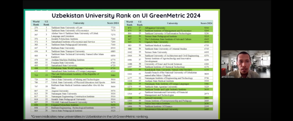Viewport: 293px width, 121px height.
Task: Click the left table's 'Score 2024' header
Action: (x=113, y=23)
